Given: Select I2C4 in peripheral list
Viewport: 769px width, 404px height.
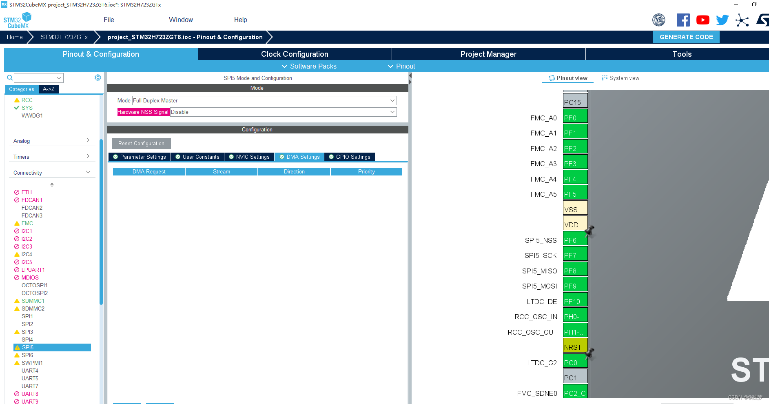Looking at the screenshot, I should click(27, 254).
